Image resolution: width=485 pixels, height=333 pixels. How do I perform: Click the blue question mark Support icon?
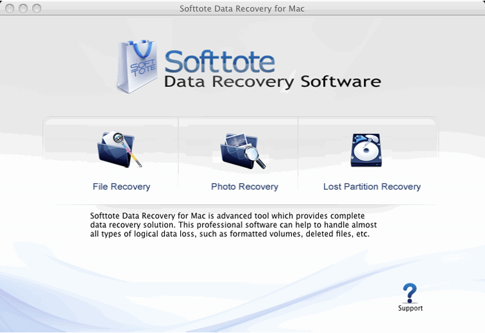click(410, 293)
